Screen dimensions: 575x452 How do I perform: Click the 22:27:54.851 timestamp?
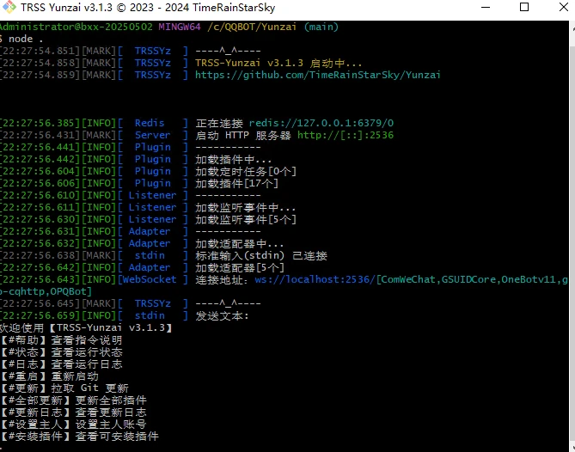pos(40,51)
